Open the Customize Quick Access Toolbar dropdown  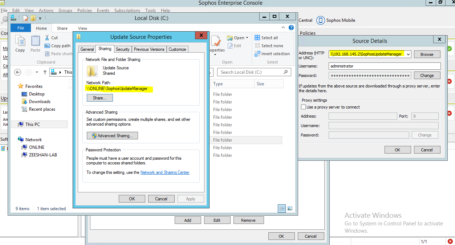tap(40, 18)
